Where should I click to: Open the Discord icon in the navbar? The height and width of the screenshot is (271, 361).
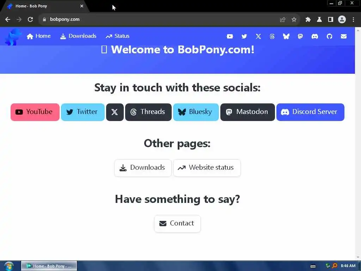(315, 36)
